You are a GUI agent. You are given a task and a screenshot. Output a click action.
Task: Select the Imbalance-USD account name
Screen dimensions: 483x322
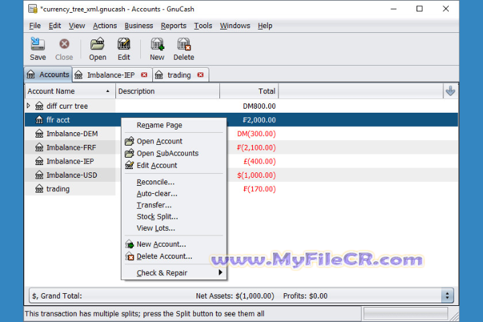[x=72, y=175]
